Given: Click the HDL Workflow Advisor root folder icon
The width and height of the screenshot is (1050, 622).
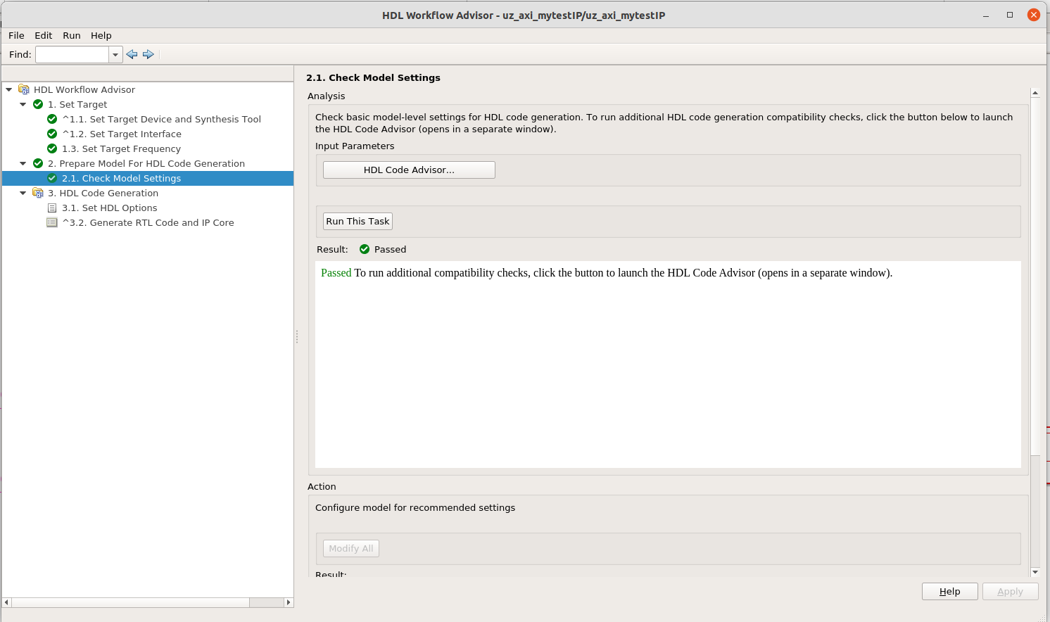Looking at the screenshot, I should 24,89.
